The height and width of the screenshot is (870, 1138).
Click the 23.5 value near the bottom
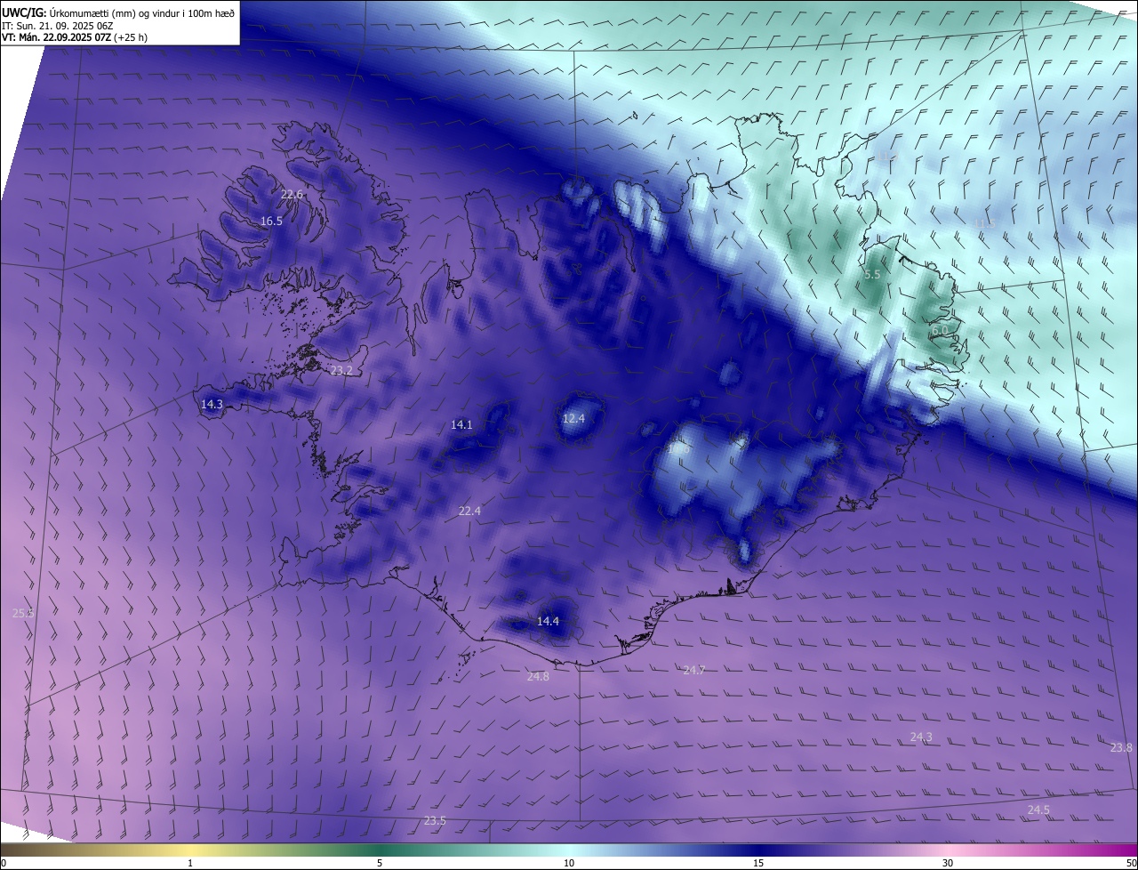[435, 820]
